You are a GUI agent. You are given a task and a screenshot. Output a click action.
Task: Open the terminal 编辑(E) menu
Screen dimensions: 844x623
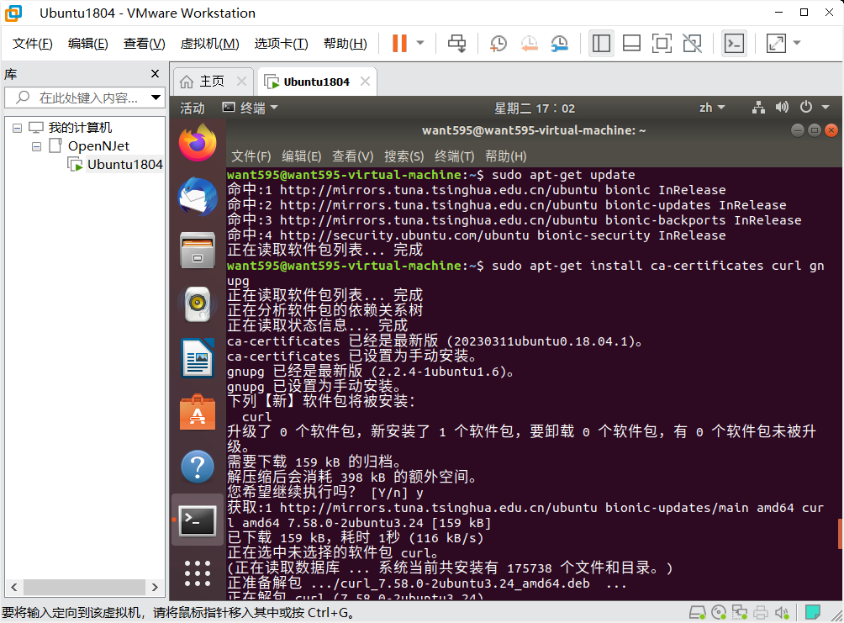pyautogui.click(x=302, y=156)
